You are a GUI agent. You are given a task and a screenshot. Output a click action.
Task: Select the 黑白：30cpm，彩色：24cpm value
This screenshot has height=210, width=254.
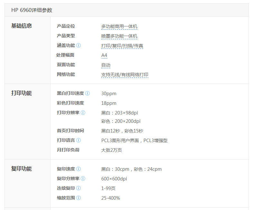pyautogui.click(x=132, y=169)
